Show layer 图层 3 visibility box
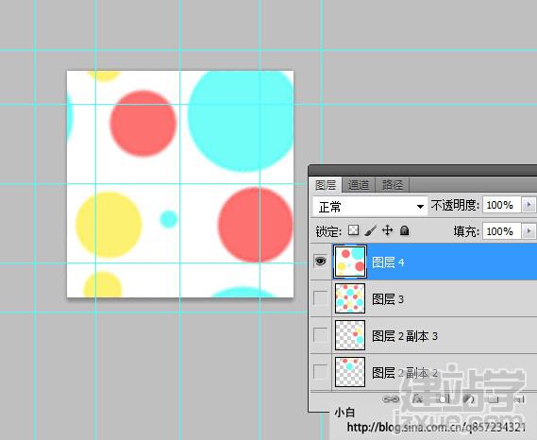537x440 pixels. coord(321,298)
